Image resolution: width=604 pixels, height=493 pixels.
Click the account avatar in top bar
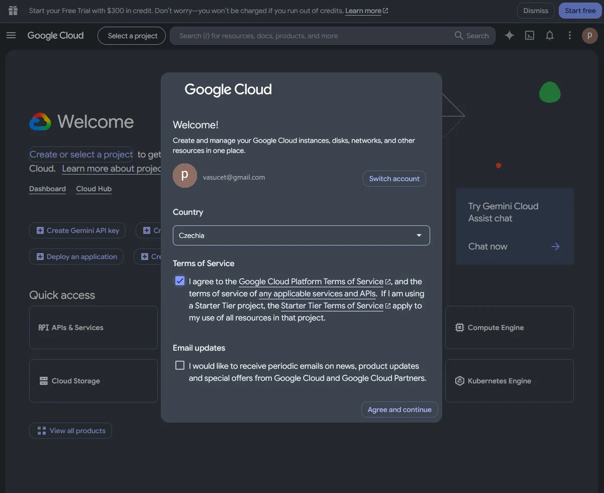(589, 35)
